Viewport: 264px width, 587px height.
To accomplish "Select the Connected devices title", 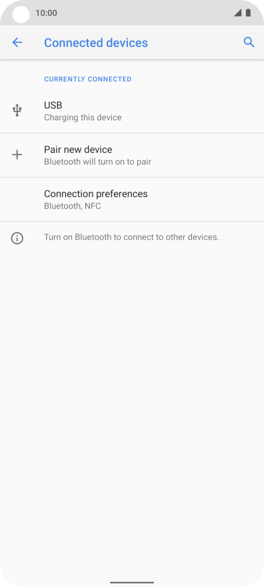I will [x=96, y=43].
